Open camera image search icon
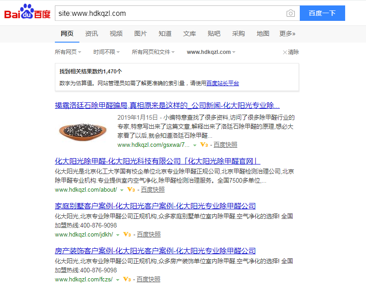The image size is (366, 290). (x=291, y=13)
